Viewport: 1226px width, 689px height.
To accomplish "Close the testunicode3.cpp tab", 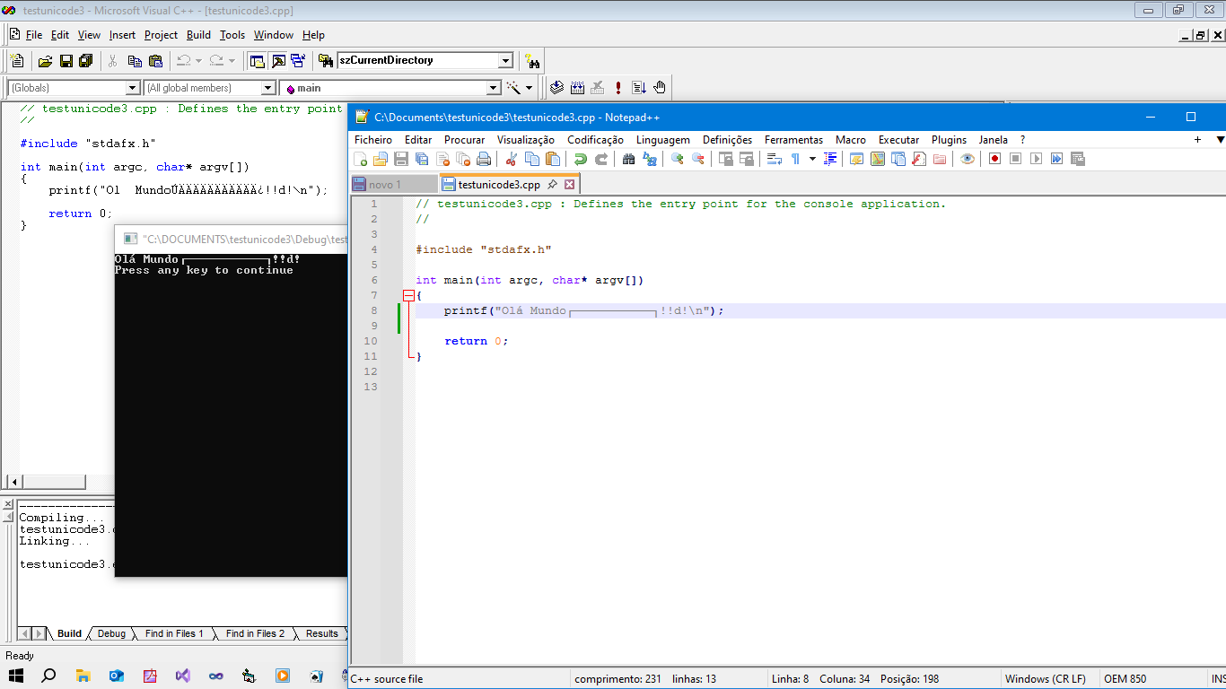I will tap(569, 185).
